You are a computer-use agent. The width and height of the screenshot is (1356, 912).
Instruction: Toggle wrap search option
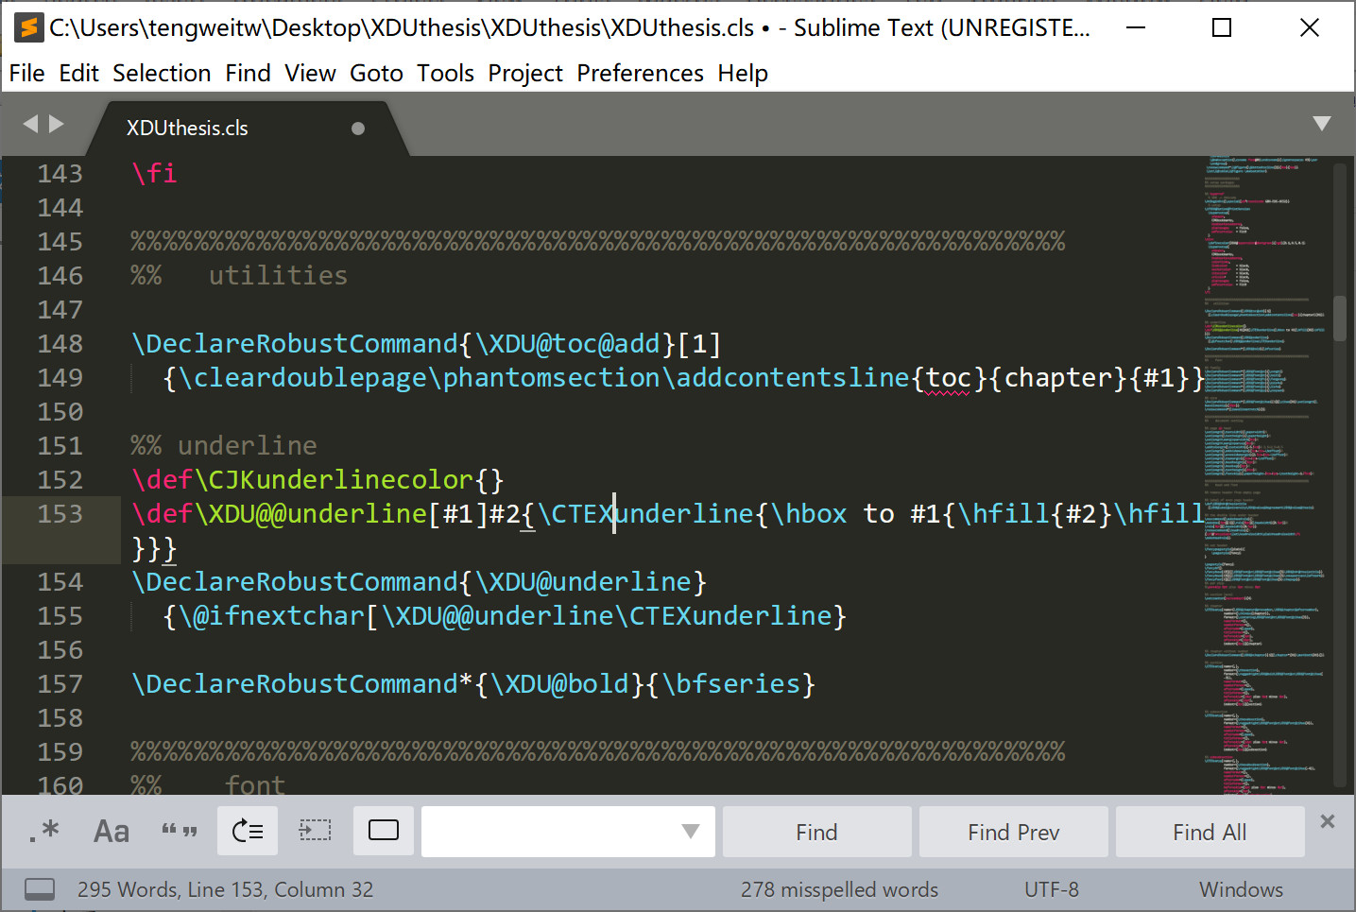(248, 832)
